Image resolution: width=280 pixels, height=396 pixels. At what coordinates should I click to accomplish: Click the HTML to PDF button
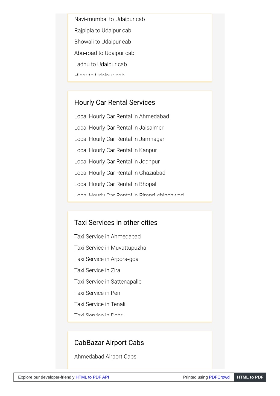coord(250,377)
